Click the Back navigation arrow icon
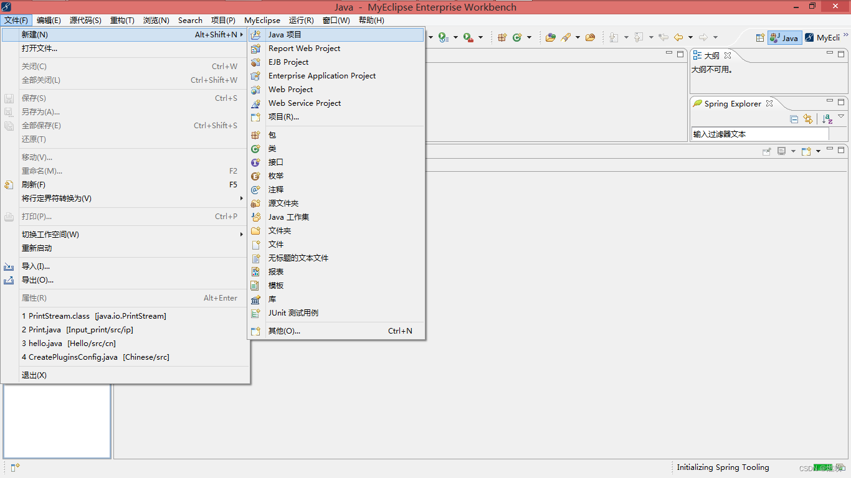 (678, 37)
